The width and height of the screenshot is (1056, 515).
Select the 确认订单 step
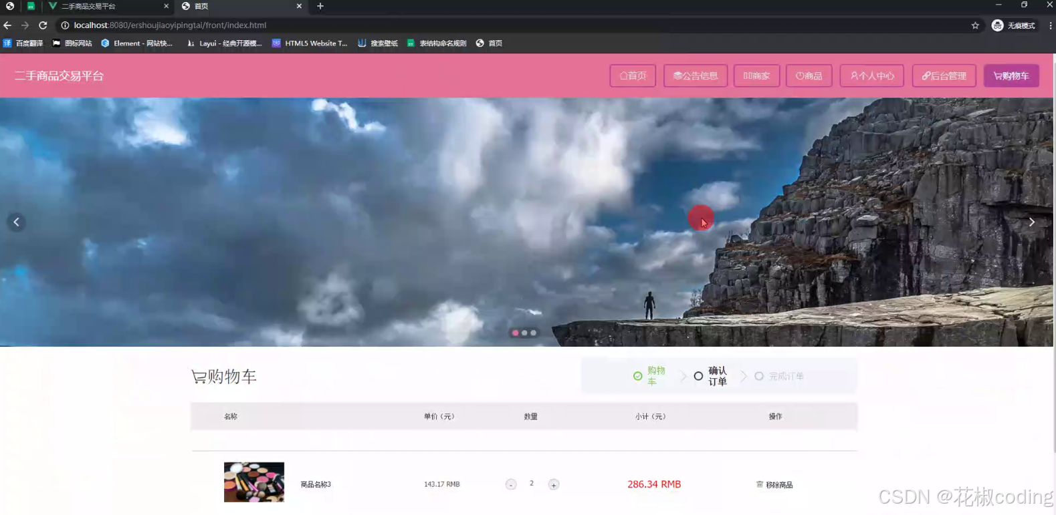711,375
